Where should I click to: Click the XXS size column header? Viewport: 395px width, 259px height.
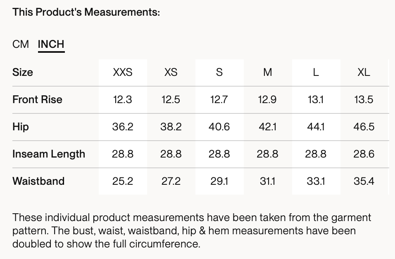123,73
